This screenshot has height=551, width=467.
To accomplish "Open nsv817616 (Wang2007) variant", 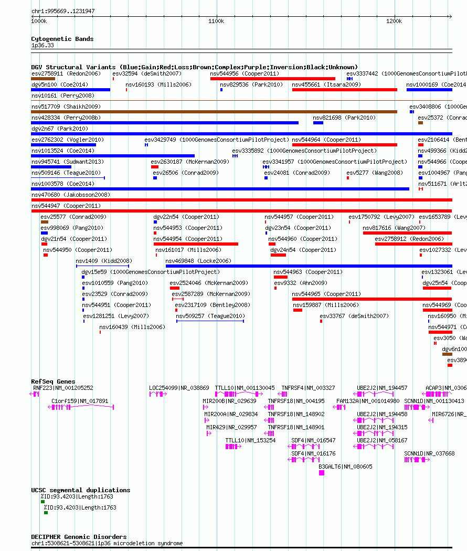I will (x=394, y=228).
